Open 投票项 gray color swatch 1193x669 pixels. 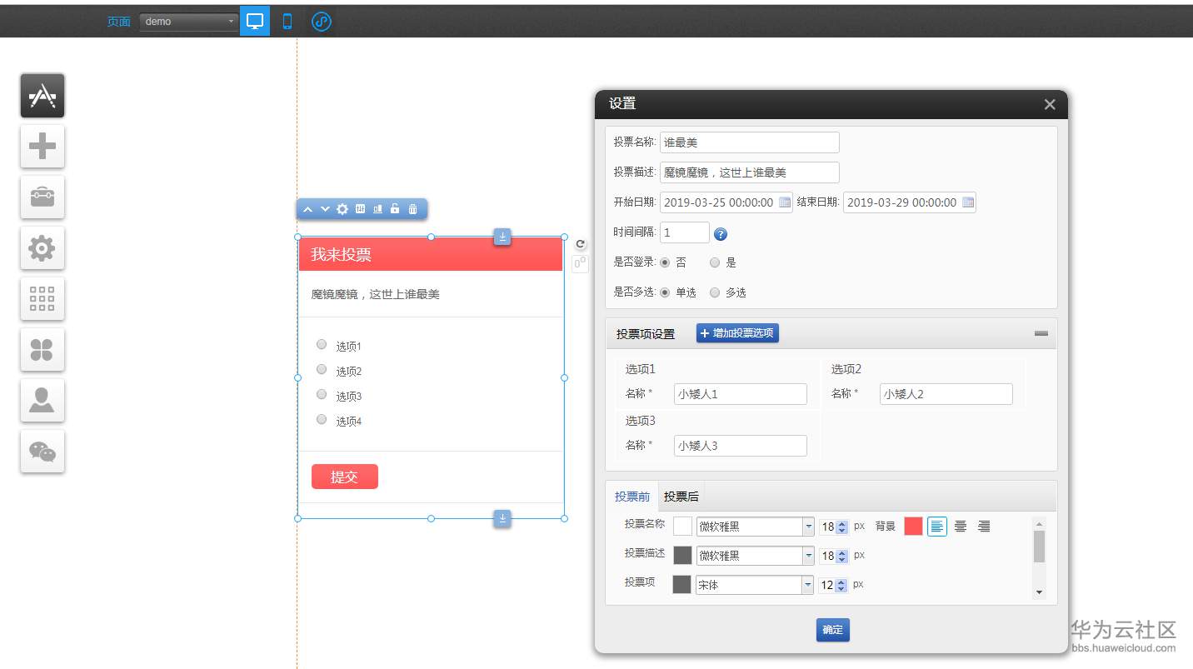[682, 585]
